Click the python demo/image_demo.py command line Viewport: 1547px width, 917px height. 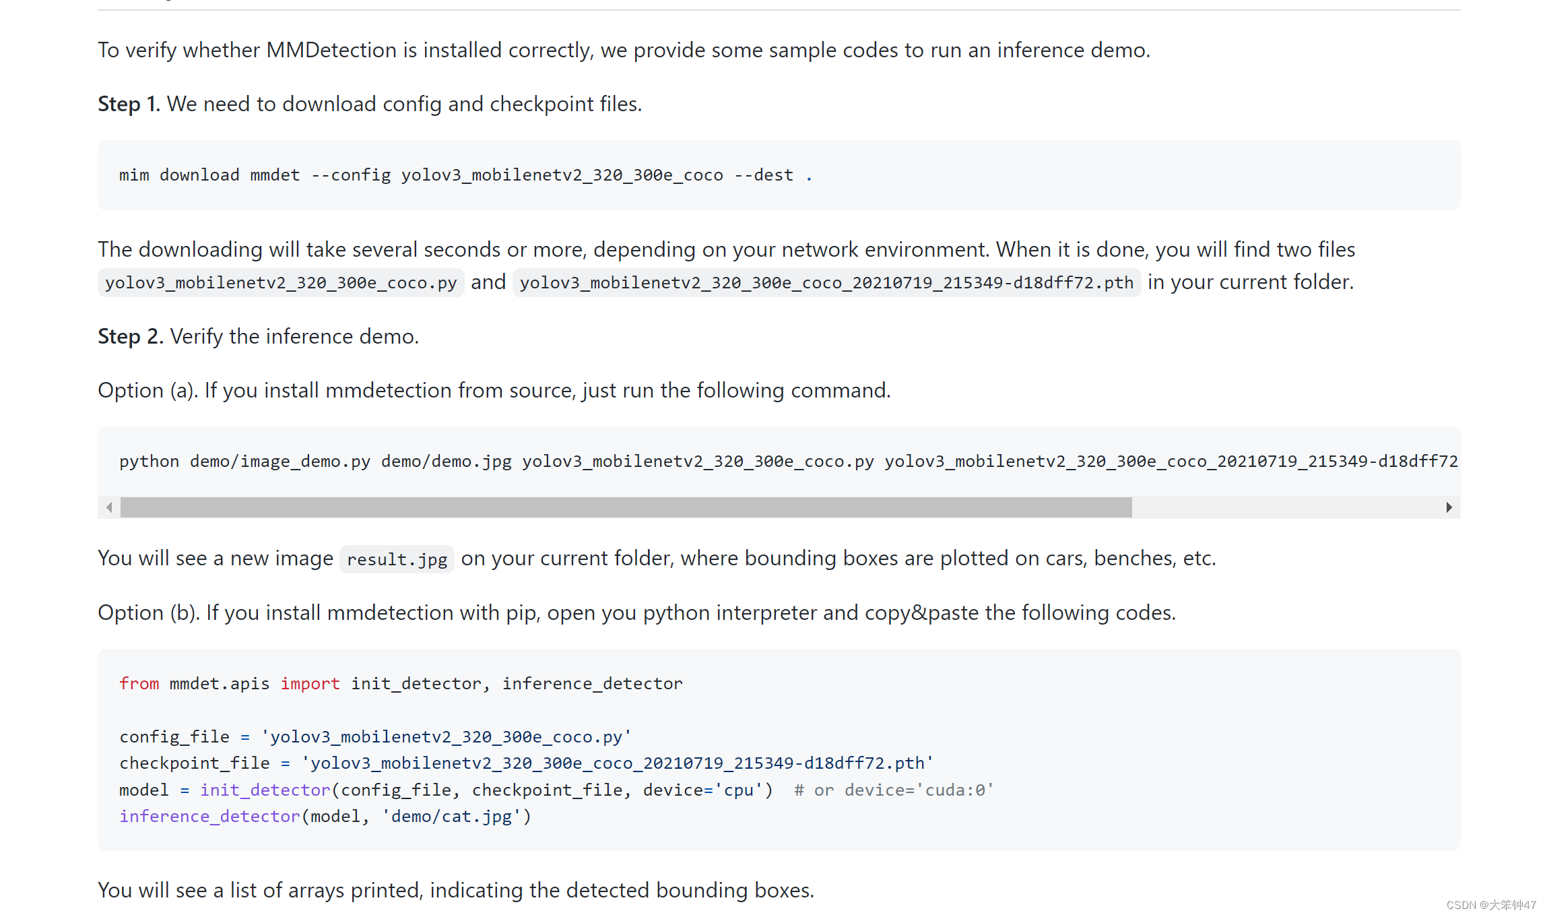click(x=788, y=462)
